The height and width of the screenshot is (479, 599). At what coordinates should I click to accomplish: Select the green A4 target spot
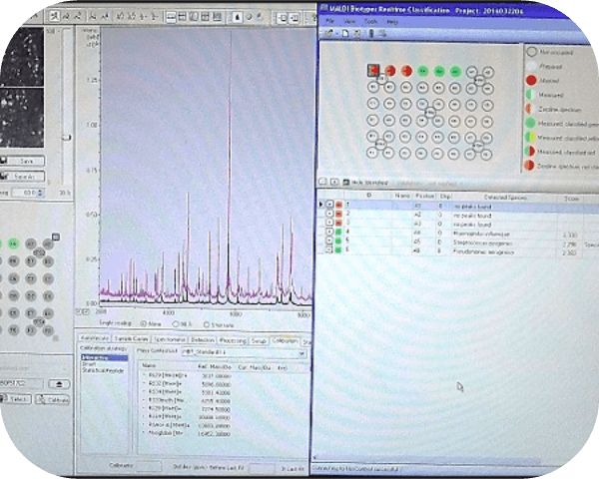click(x=423, y=71)
